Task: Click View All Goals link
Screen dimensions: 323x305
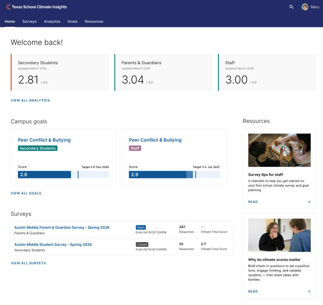Action: pos(26,193)
